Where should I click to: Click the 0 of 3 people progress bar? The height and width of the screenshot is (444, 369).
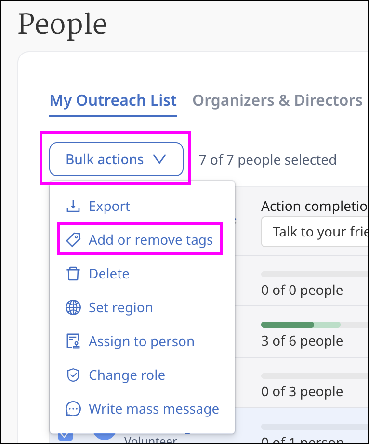(x=315, y=376)
